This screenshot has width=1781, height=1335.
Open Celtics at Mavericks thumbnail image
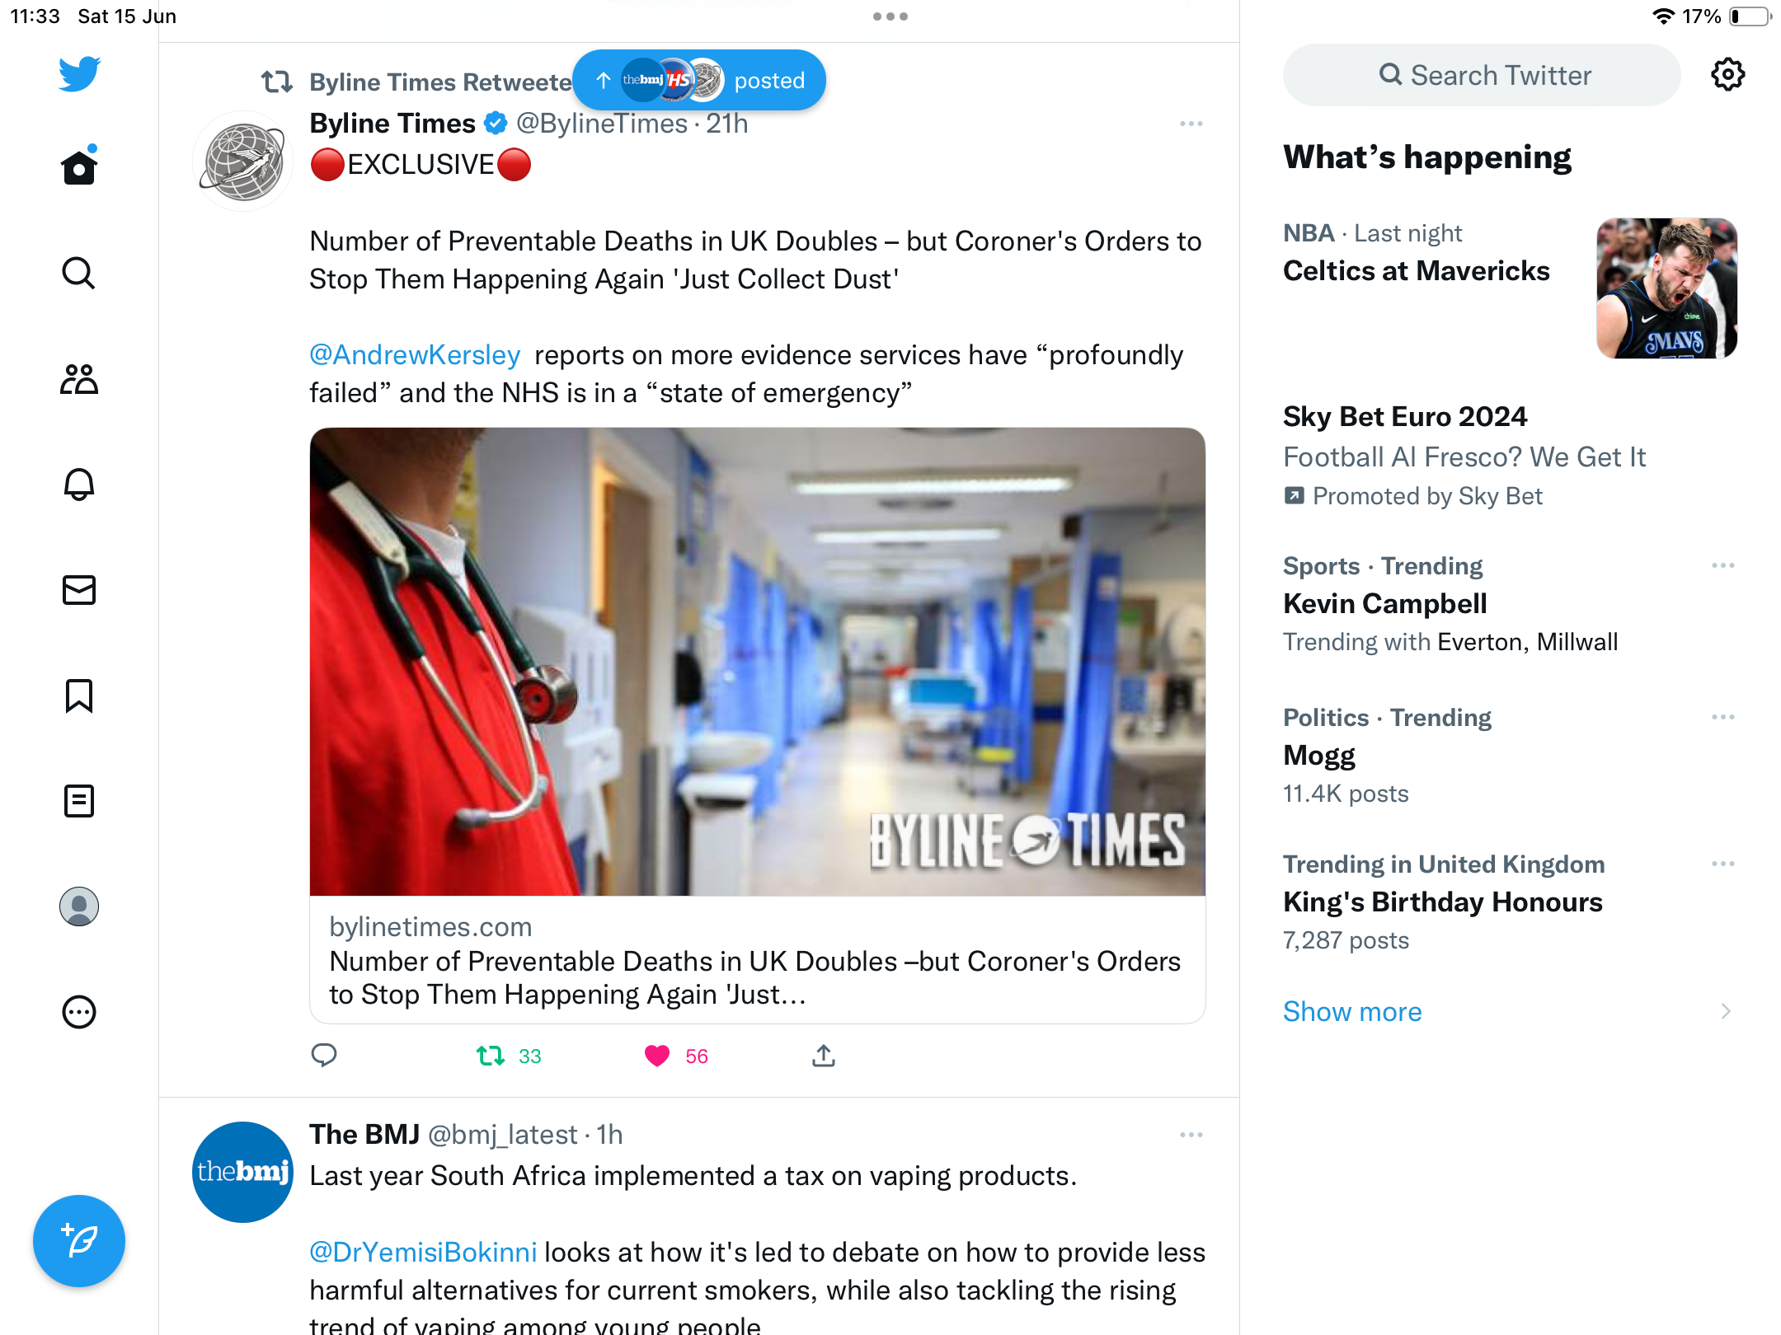(1667, 288)
